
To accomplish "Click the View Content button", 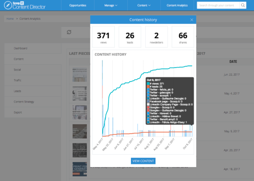I will [143, 161].
